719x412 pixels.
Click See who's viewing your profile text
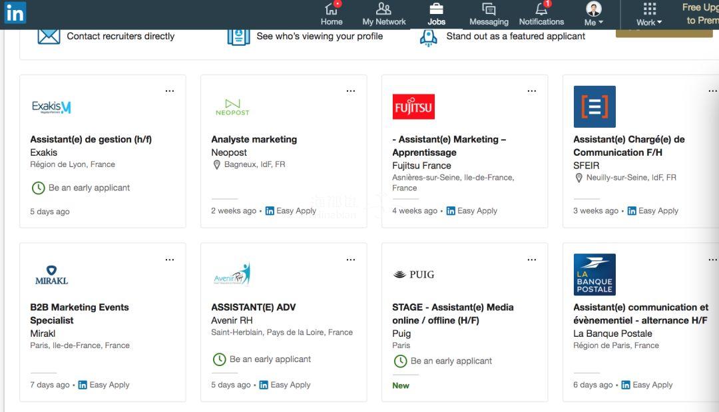click(320, 36)
